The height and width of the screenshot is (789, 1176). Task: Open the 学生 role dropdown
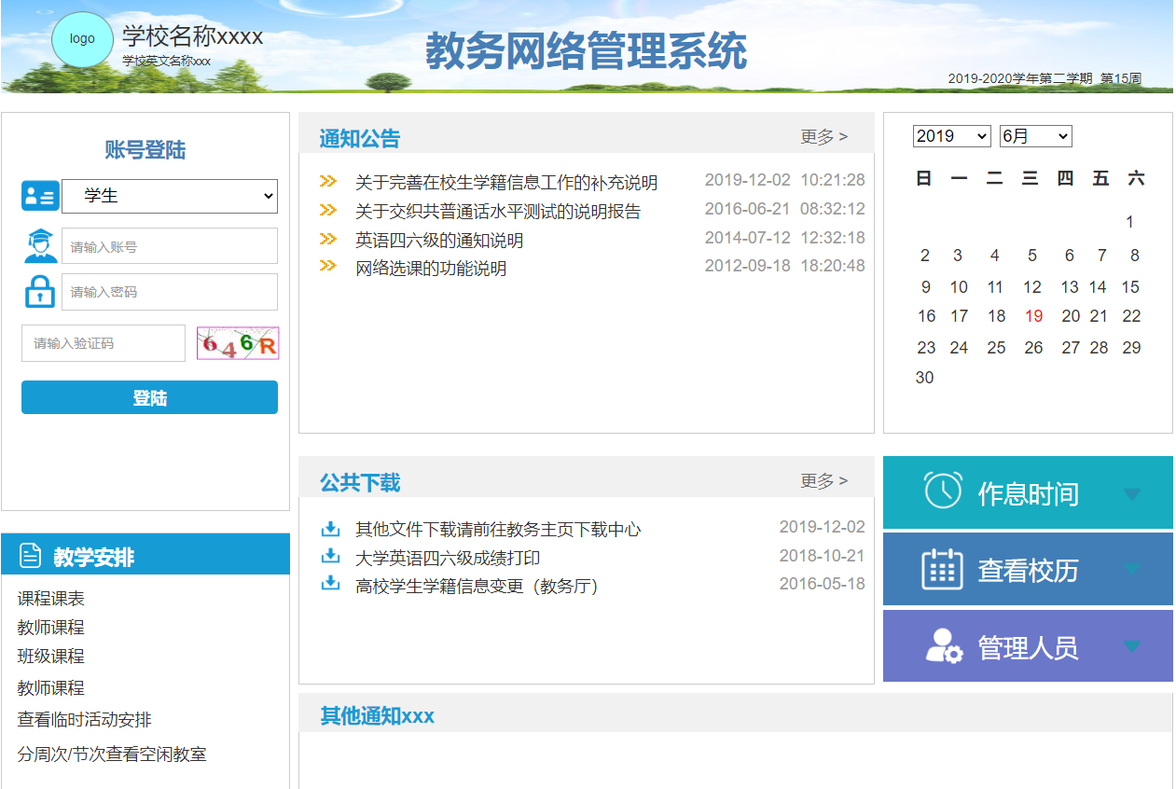click(x=170, y=196)
